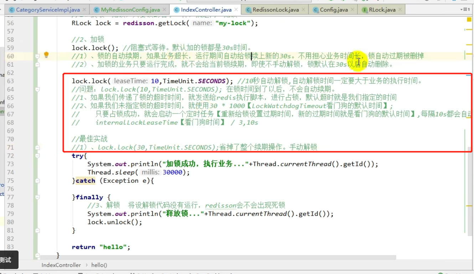Close the RedissonLock.java tab
This screenshot has width=474, height=274.
304,10
